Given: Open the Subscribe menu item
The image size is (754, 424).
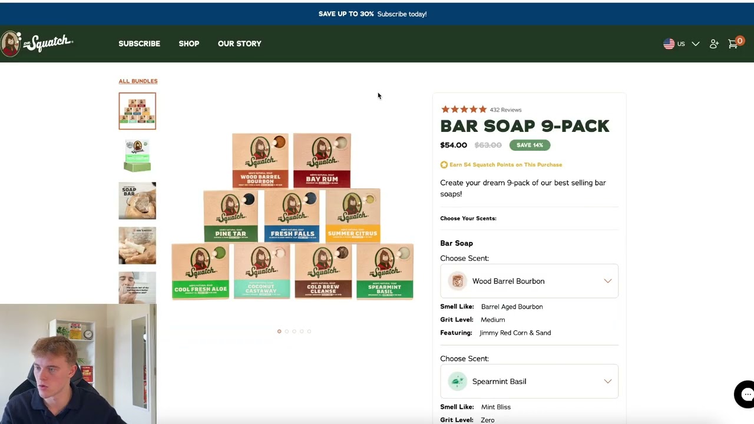Looking at the screenshot, I should tap(139, 44).
